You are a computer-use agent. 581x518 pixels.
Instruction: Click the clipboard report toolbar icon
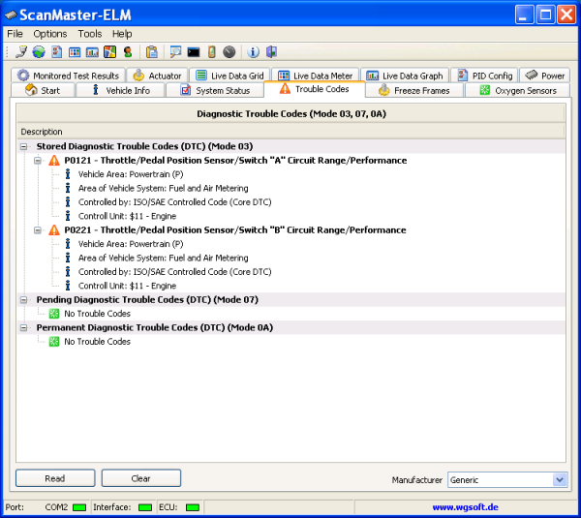coord(152,52)
